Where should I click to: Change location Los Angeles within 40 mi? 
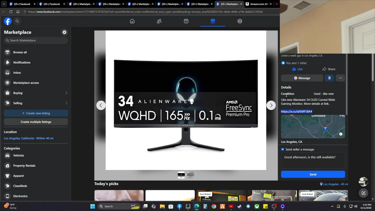pos(28,138)
